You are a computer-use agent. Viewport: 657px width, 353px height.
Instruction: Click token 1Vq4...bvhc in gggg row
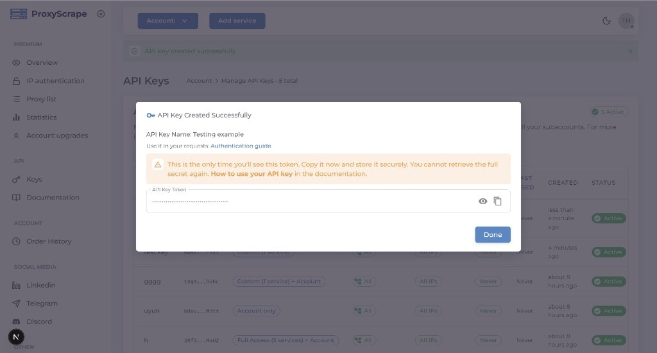201,282
